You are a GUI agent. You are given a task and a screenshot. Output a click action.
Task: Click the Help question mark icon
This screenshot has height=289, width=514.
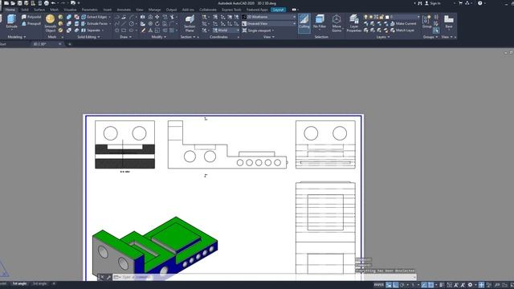click(x=480, y=3)
